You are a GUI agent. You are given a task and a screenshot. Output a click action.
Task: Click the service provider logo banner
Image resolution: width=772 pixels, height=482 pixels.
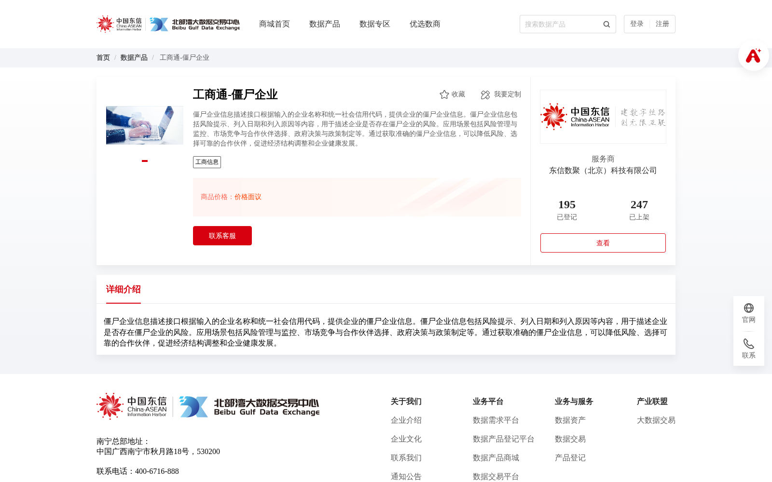pyautogui.click(x=603, y=117)
